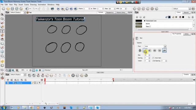Image resolution: width=196 pixels, height=110 pixels.
Task: Set center text alignment
Action: click(155, 50)
